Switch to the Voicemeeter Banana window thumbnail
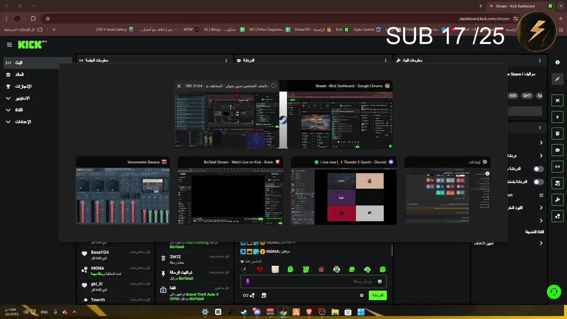Screen dimensions: 567x319 [x=123, y=191]
